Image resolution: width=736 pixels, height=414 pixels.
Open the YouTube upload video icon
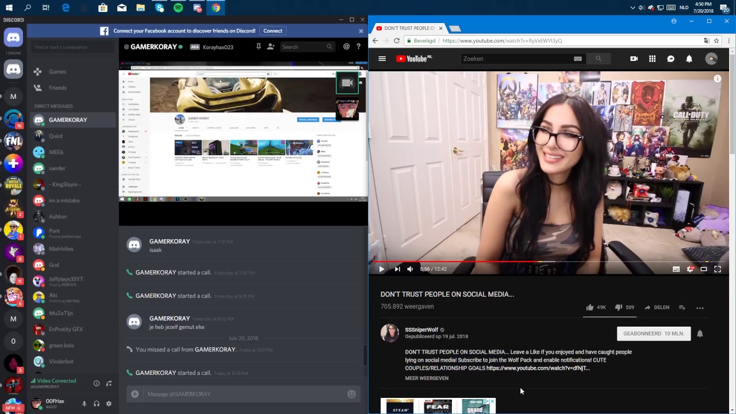(634, 59)
